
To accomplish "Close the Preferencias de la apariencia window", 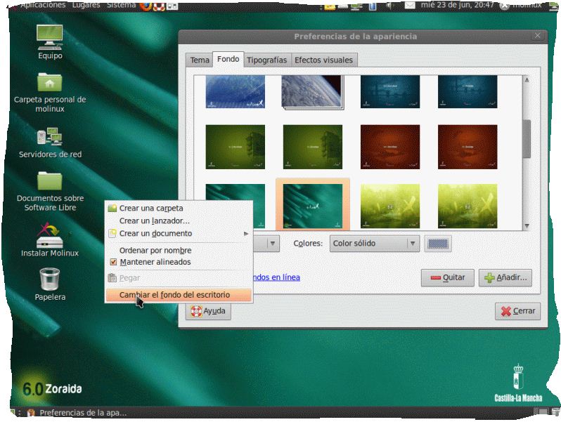I will 537,36.
